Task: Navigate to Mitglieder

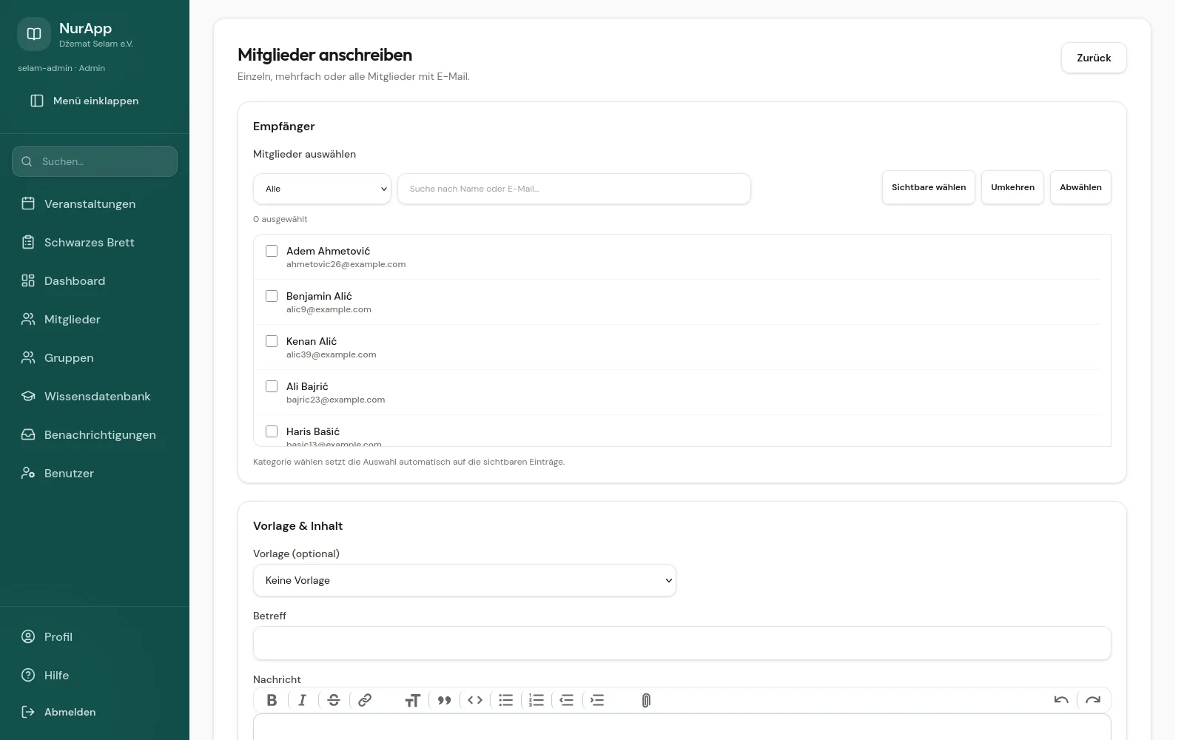Action: (x=95, y=319)
